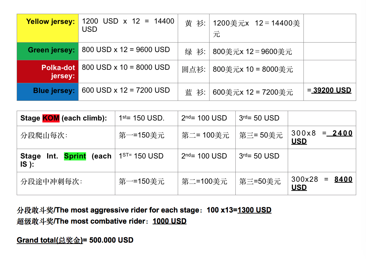Click the 2nd= 100 USD sprint cell
The width and height of the screenshot is (366, 260).
[207, 160]
